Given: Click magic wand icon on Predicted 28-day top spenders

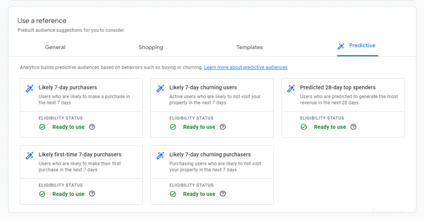Looking at the screenshot, I should [x=291, y=89].
